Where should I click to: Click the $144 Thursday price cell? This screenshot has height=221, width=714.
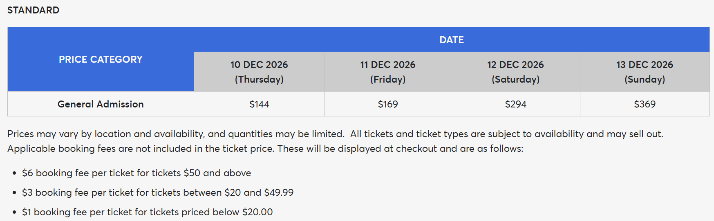pyautogui.click(x=259, y=104)
